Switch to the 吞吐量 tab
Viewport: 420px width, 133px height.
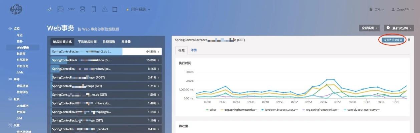126,42
